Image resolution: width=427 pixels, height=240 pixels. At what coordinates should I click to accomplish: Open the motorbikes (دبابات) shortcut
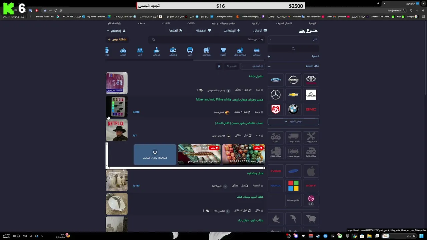tap(276, 137)
